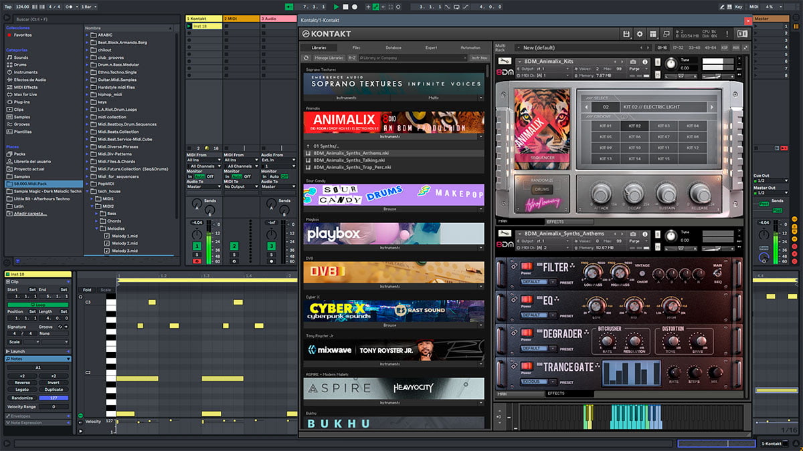Image resolution: width=803 pixels, height=451 pixels.
Task: Refresh Kontakt libraries with the reload icon
Action: point(306,58)
